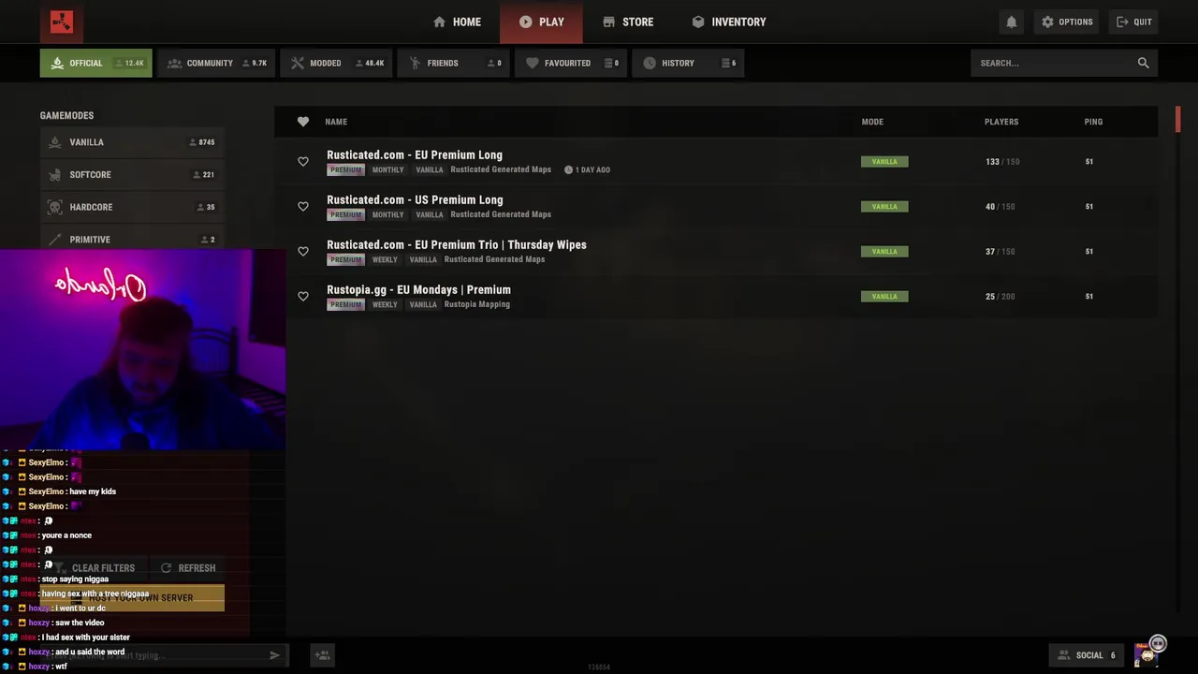1198x674 pixels.
Task: Click Clear Filters button
Action: pos(95,568)
